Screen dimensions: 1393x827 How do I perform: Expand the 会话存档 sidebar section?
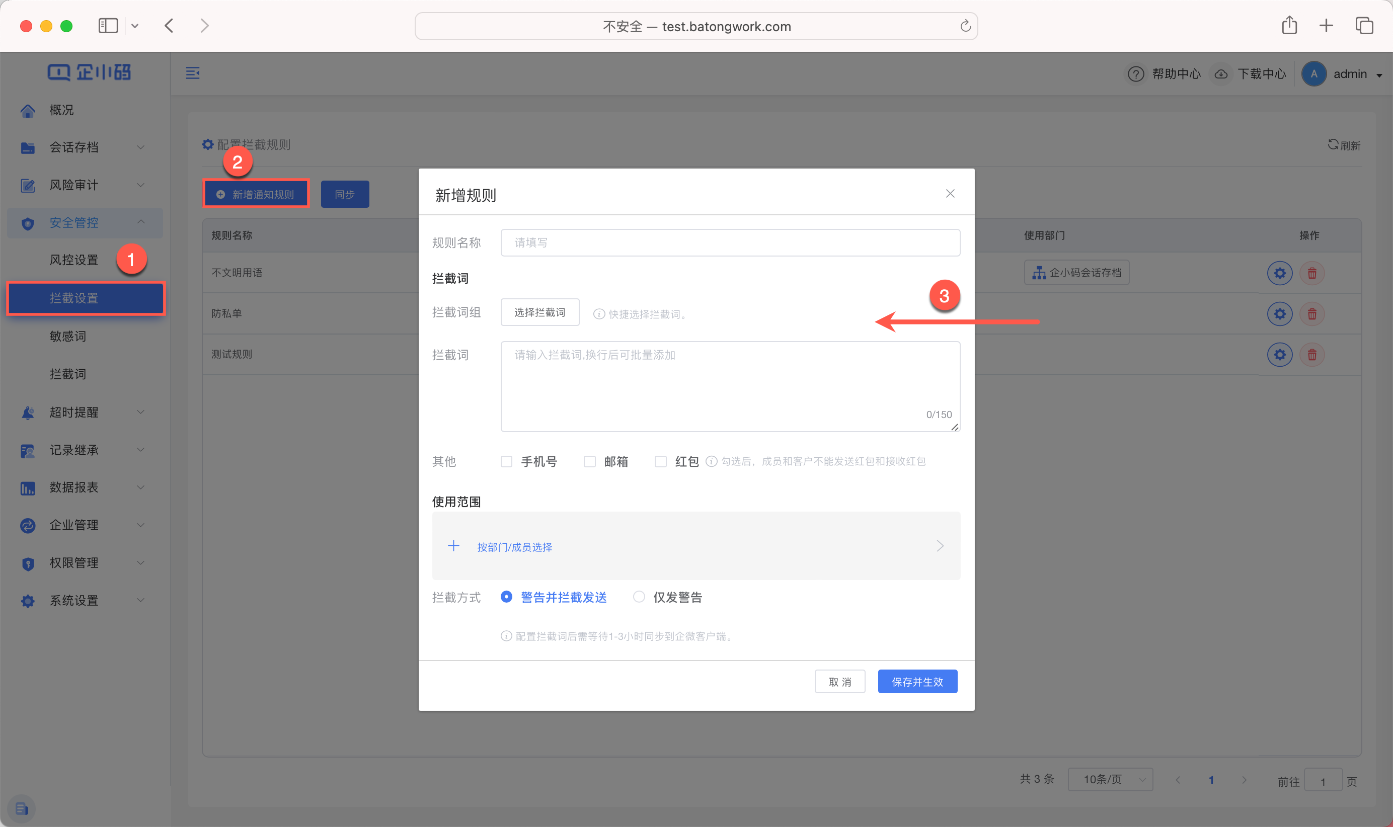tap(85, 147)
